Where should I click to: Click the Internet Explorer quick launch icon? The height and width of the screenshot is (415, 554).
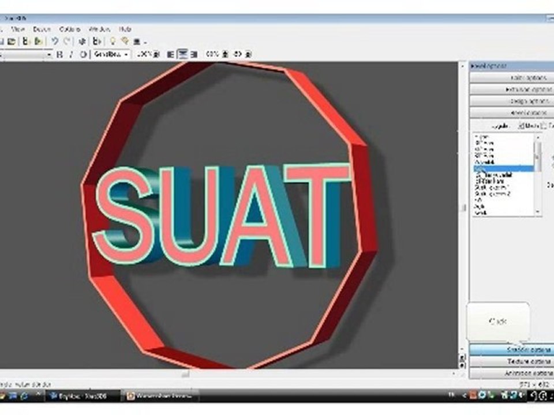[24, 396]
